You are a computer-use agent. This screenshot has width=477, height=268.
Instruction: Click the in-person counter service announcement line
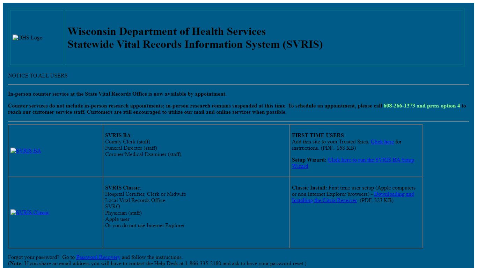tap(117, 94)
